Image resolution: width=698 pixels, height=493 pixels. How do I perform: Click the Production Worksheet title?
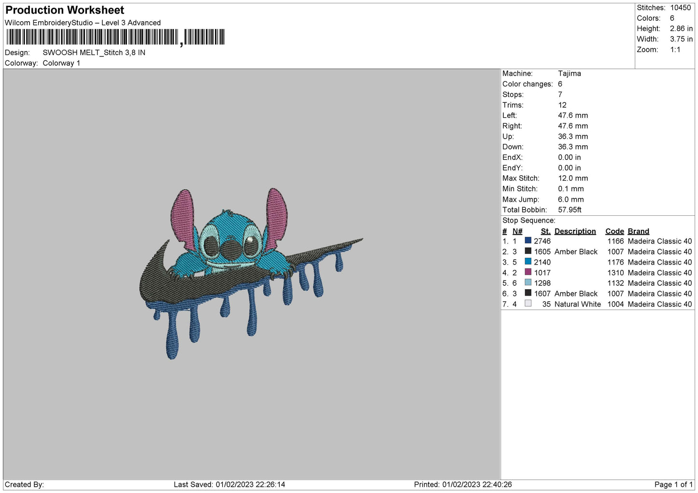[x=65, y=10]
